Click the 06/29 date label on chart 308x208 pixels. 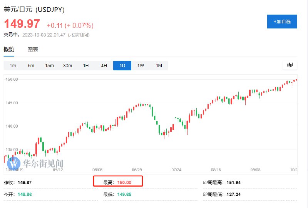tap(137, 170)
